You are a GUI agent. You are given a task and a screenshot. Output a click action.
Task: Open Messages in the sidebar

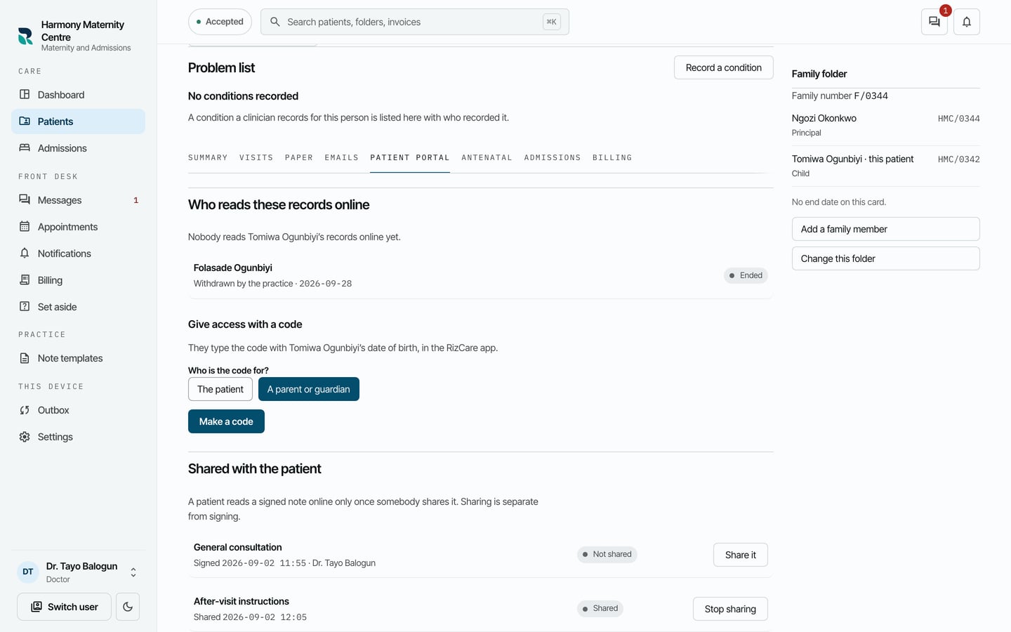pyautogui.click(x=78, y=200)
